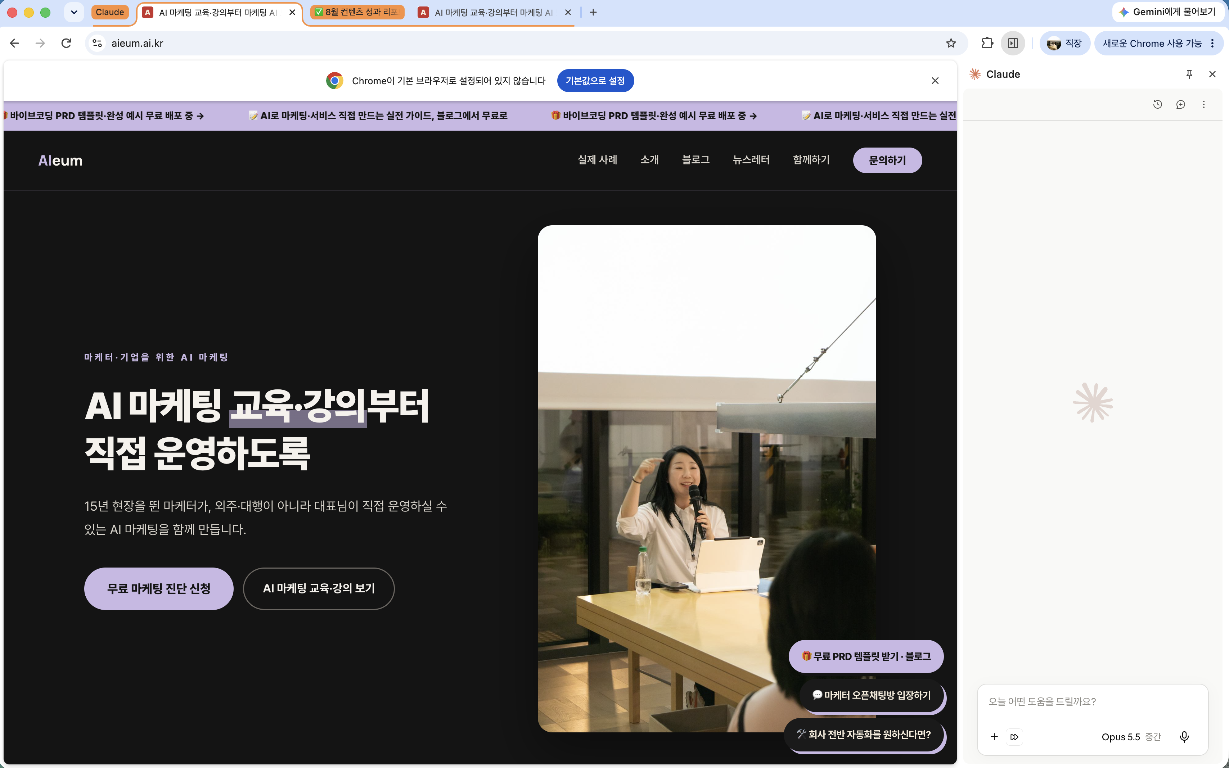The height and width of the screenshot is (768, 1229).
Task: Set Chrome as default with 기본값으로 설정
Action: click(595, 81)
